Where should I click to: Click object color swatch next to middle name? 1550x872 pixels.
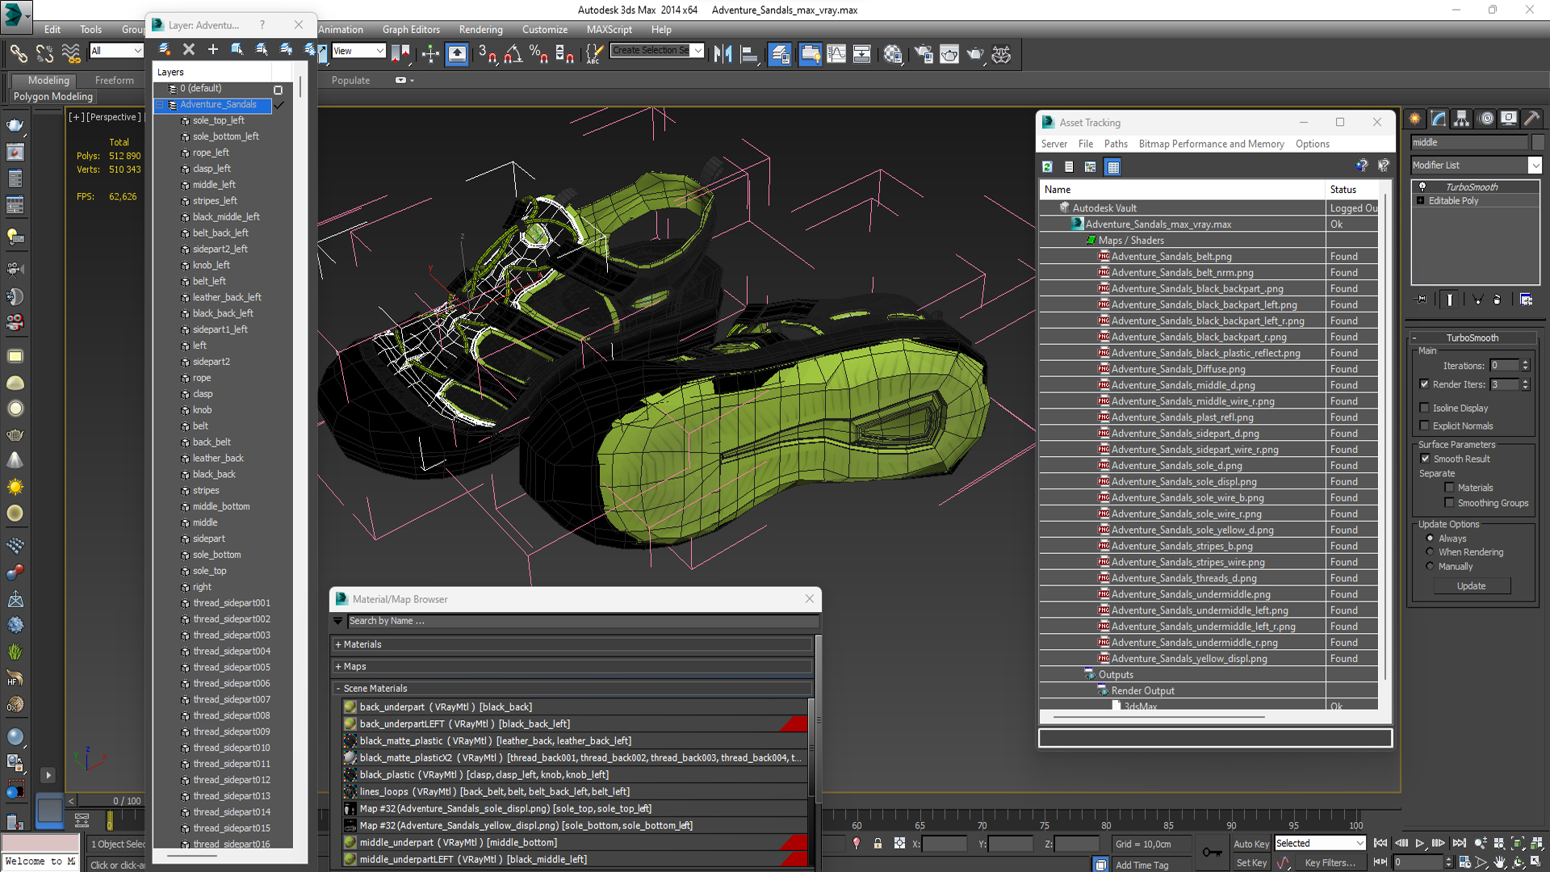tap(1537, 142)
